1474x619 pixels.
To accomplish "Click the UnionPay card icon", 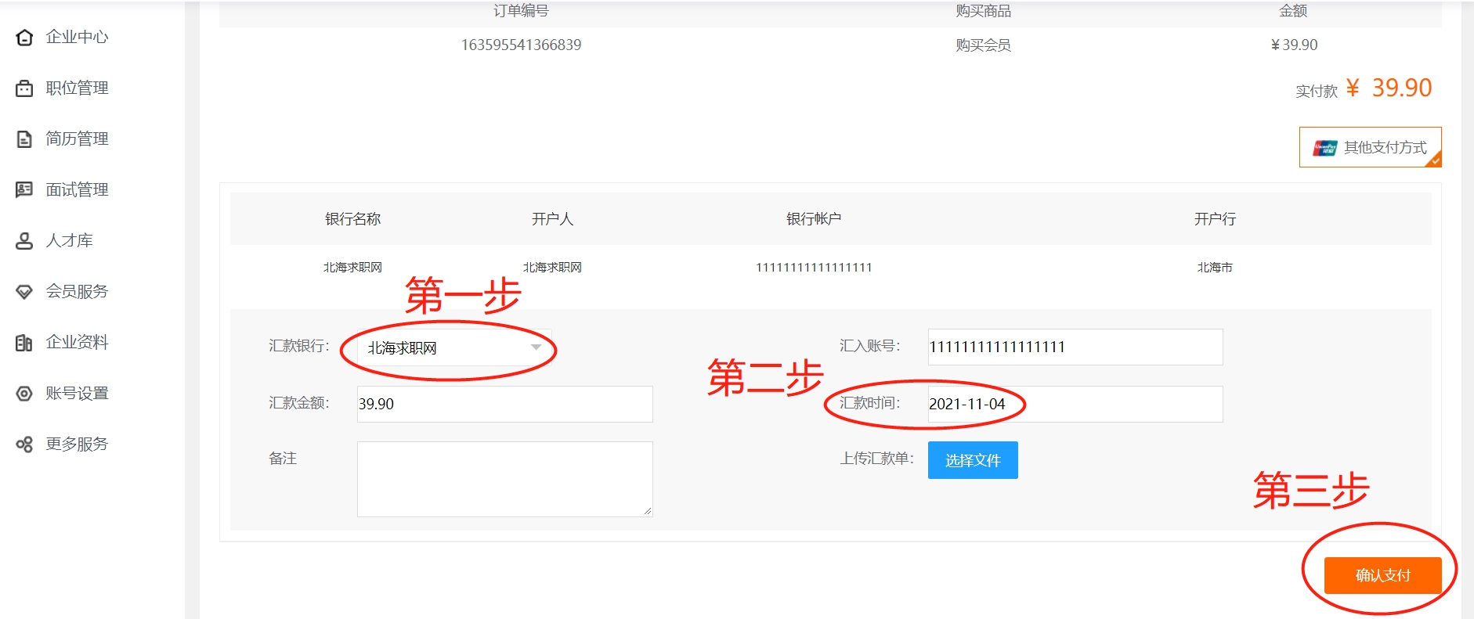I will [1325, 148].
